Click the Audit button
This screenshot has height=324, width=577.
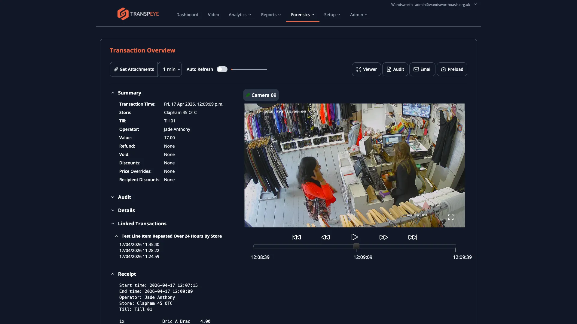(x=395, y=69)
